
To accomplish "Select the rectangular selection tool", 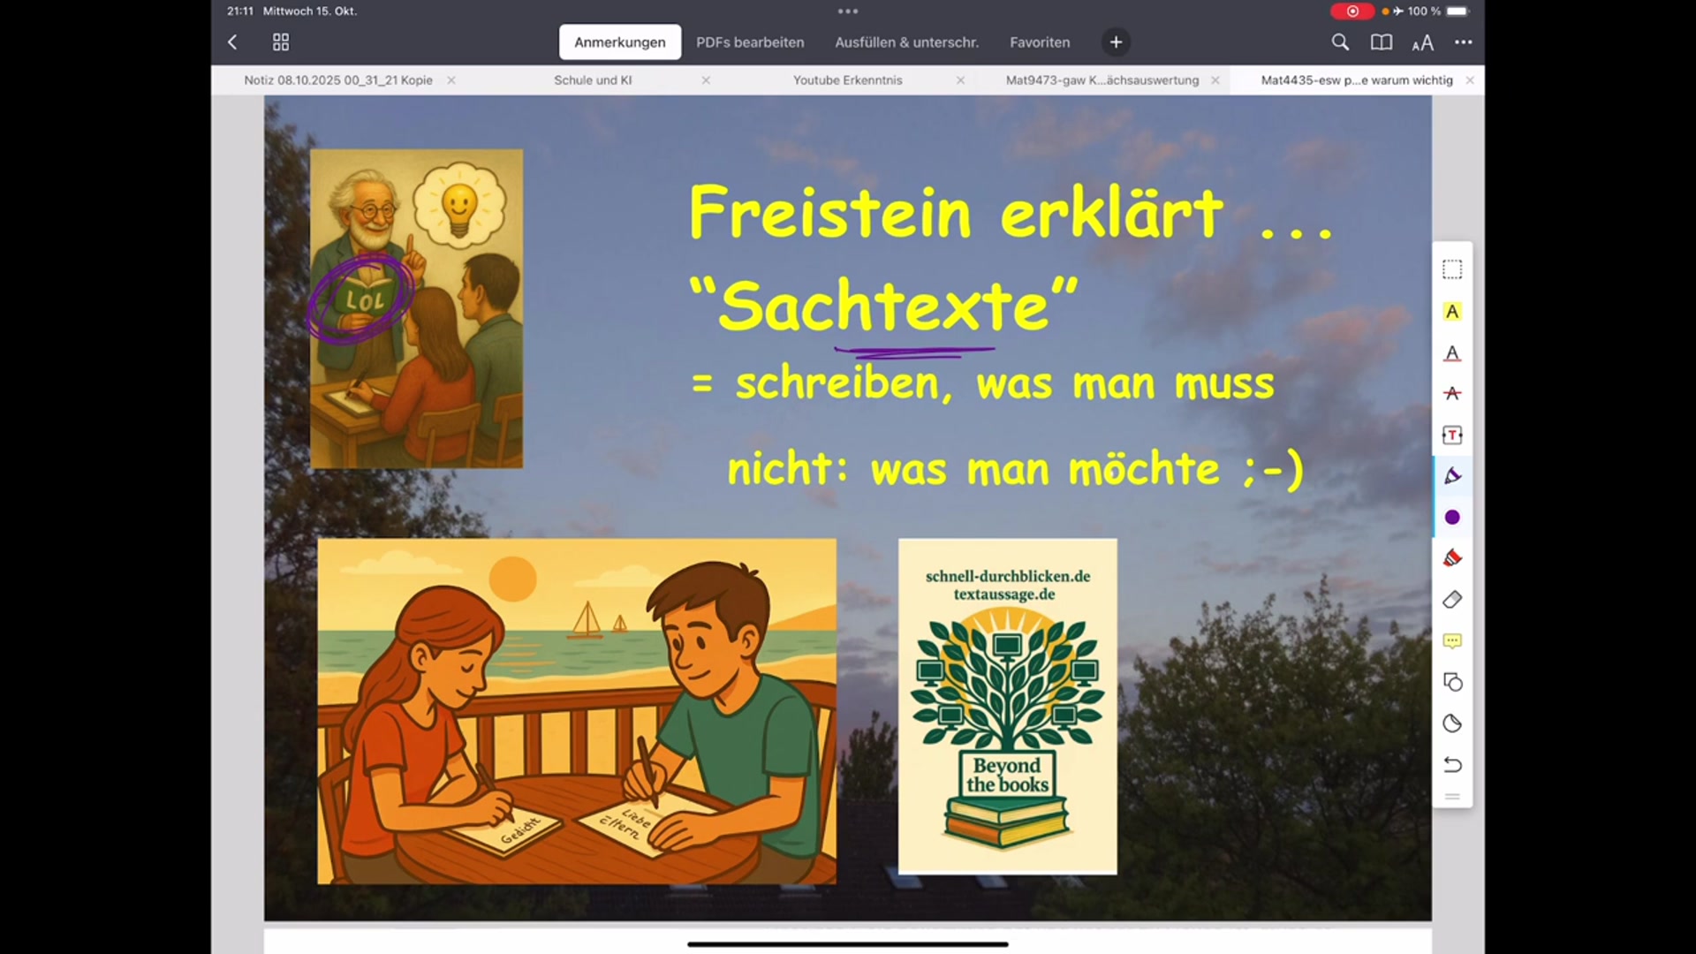I will (x=1452, y=269).
